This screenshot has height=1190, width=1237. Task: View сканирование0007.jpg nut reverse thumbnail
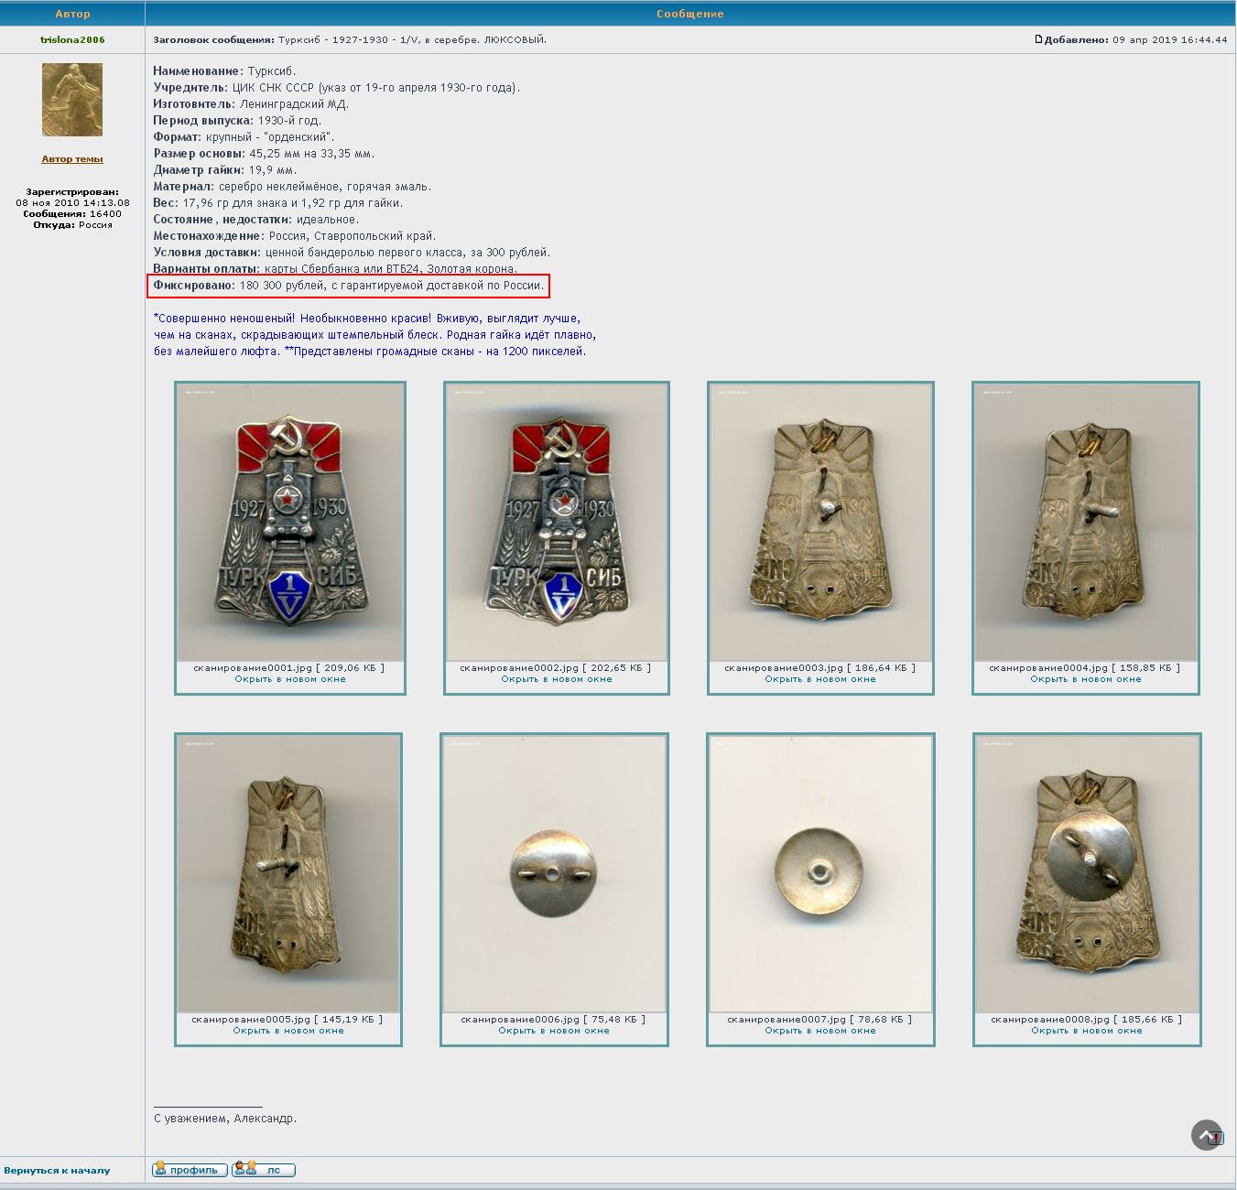point(820,873)
